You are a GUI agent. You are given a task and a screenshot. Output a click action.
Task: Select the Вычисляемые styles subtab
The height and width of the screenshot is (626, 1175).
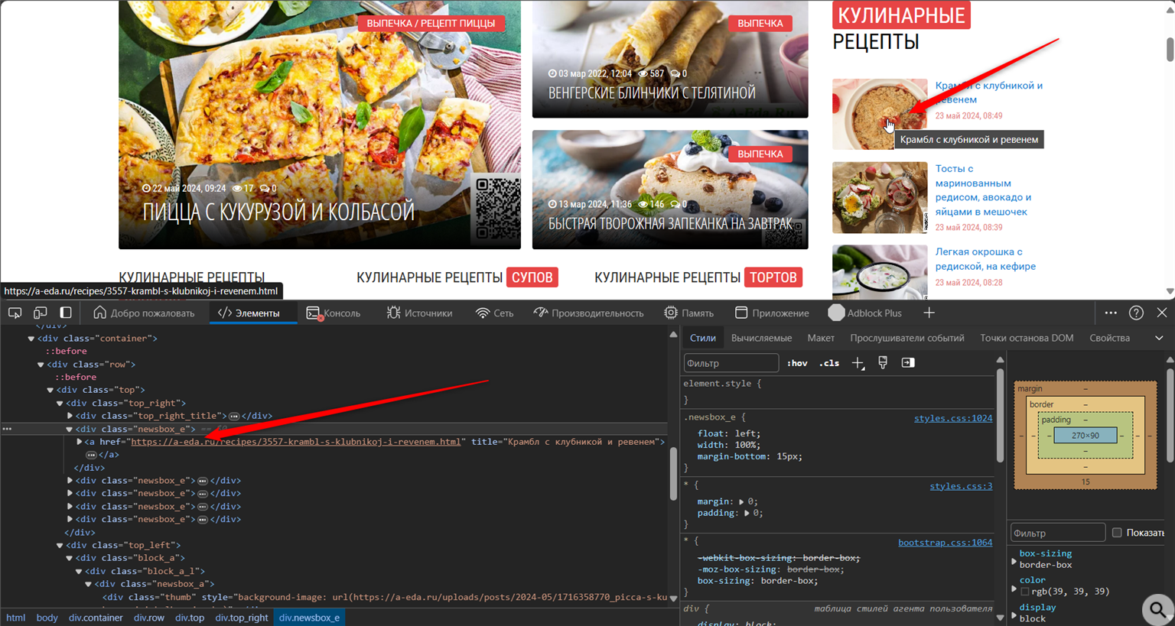click(x=761, y=338)
